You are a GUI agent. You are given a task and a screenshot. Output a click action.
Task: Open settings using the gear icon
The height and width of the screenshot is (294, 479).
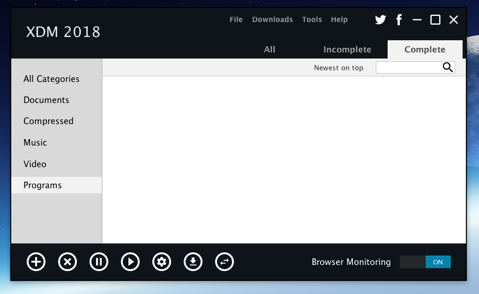162,262
